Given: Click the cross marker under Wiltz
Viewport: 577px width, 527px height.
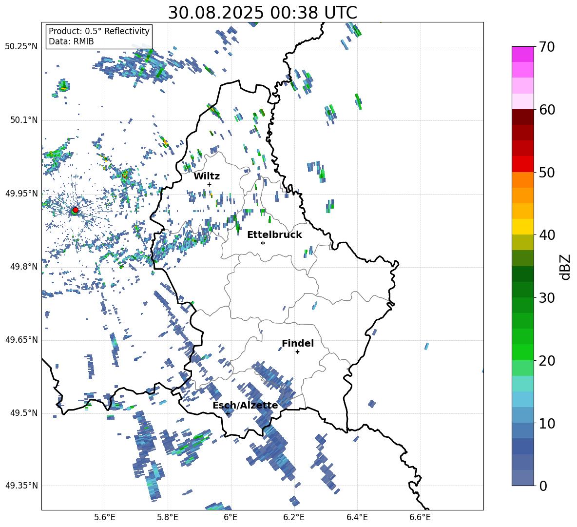Looking at the screenshot, I should click(x=210, y=184).
